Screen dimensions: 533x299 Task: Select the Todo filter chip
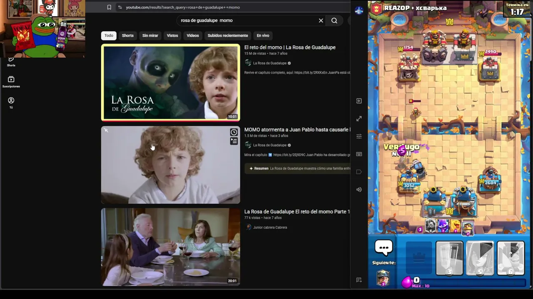[109, 35]
